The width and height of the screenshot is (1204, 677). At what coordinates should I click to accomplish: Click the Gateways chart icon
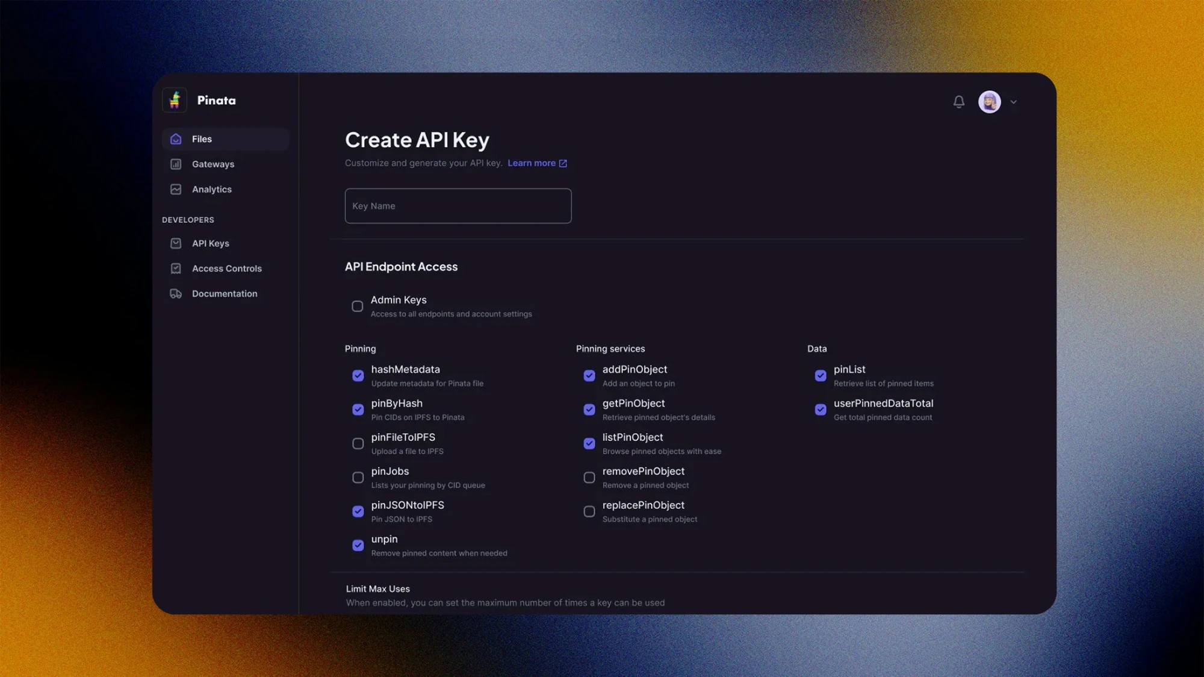pos(176,164)
